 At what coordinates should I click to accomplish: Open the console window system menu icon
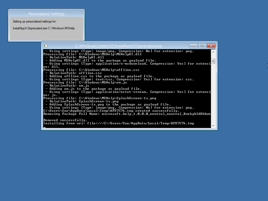pyautogui.click(x=45, y=46)
